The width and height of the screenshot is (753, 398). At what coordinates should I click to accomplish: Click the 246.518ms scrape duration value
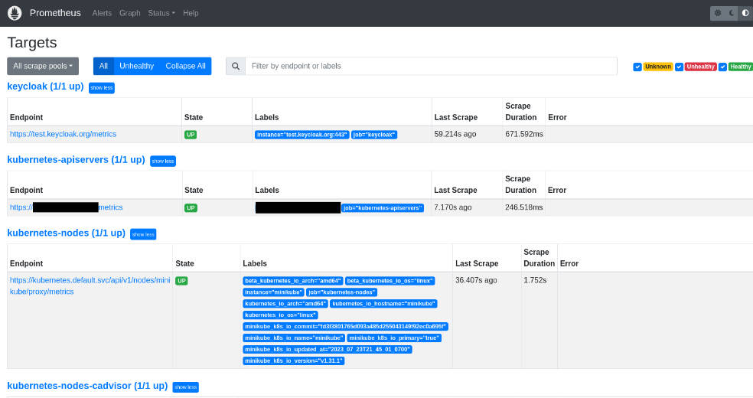pyautogui.click(x=524, y=207)
